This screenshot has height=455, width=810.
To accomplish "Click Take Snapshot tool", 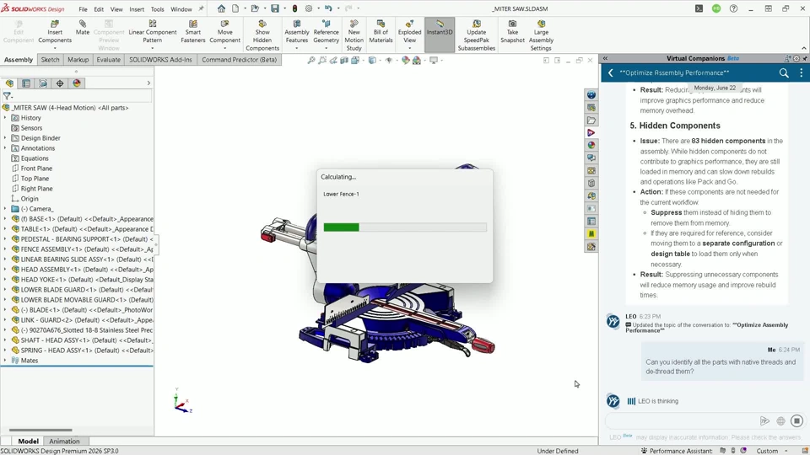I will click(512, 32).
